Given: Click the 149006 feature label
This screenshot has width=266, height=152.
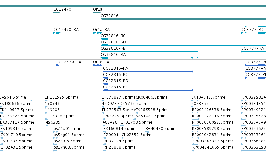Looking at the screenshot, I should click(52, 110).
